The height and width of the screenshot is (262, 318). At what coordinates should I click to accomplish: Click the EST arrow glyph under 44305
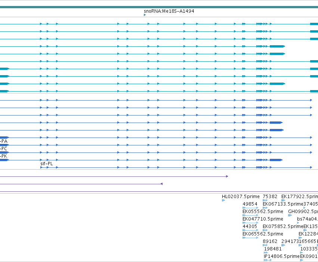click(x=250, y=230)
